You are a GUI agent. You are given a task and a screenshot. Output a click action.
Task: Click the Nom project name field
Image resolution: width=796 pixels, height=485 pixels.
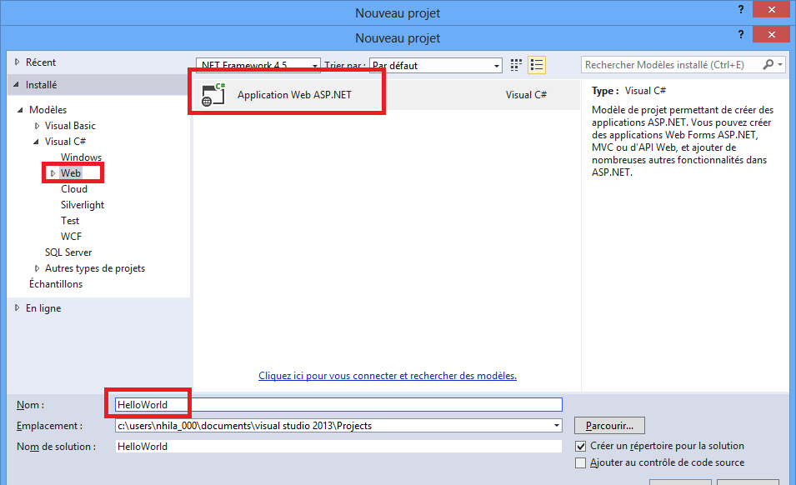coord(338,404)
